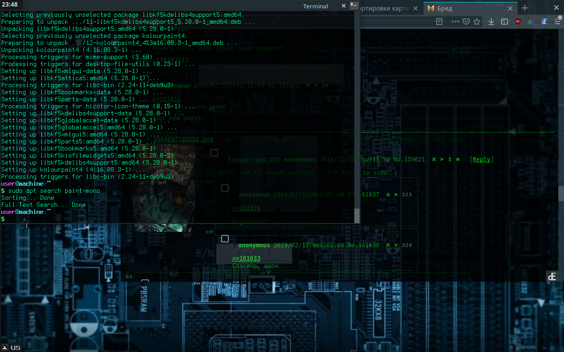
Task: Click the post counter 324
Action: pyautogui.click(x=407, y=245)
